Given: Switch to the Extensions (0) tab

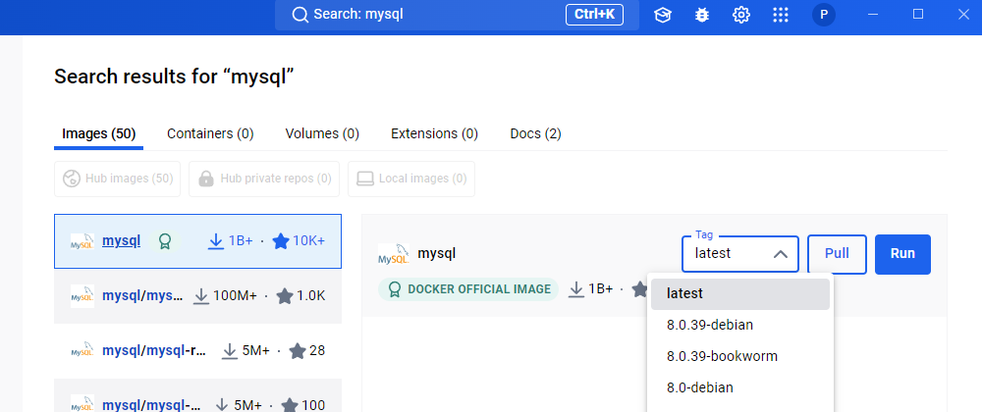Looking at the screenshot, I should [x=435, y=133].
